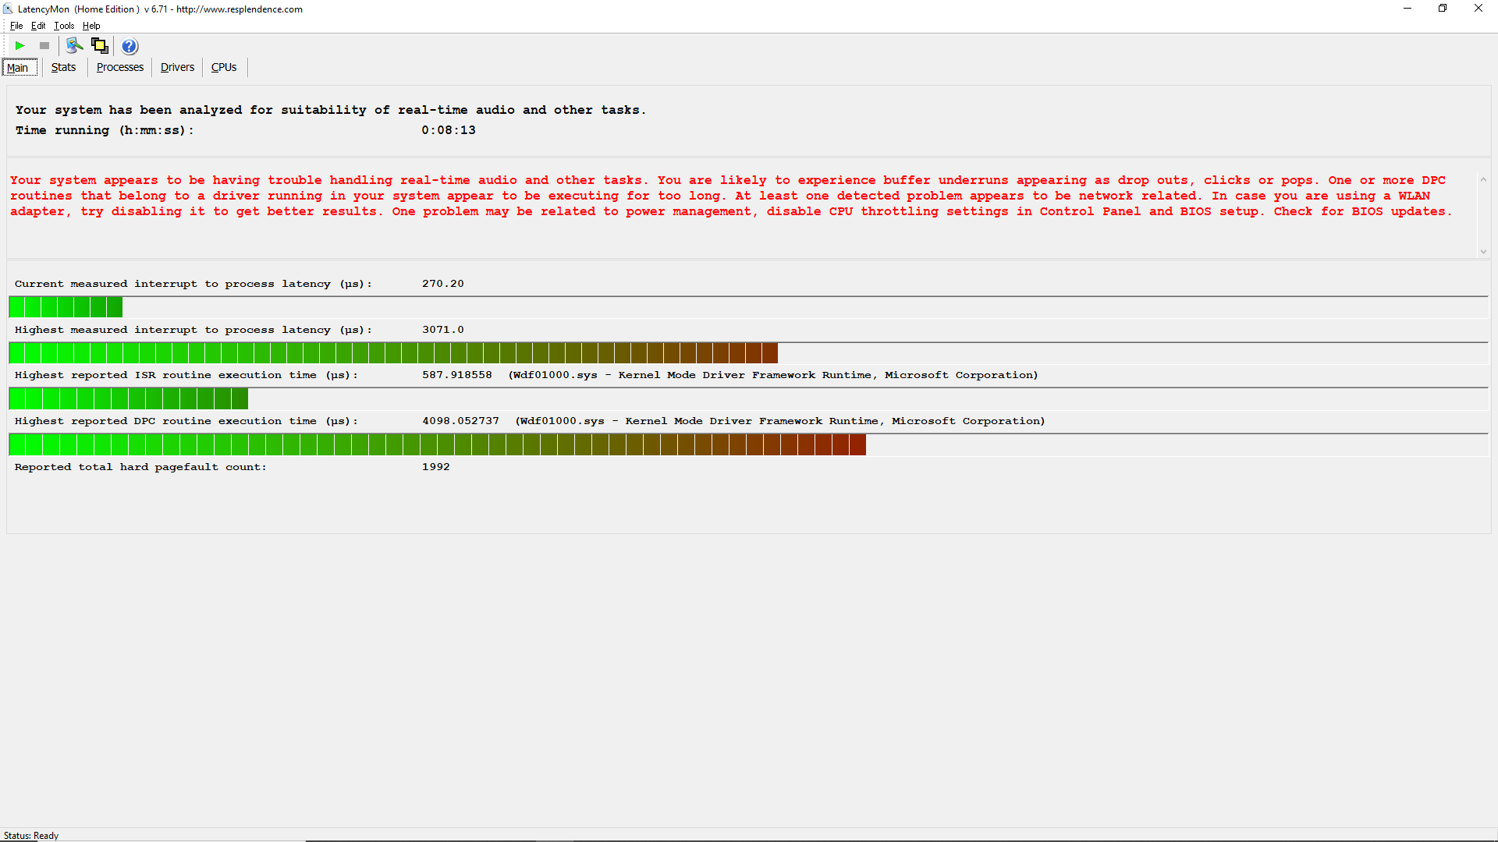
Task: Click the current interrupt latency green bar
Action: [x=66, y=307]
